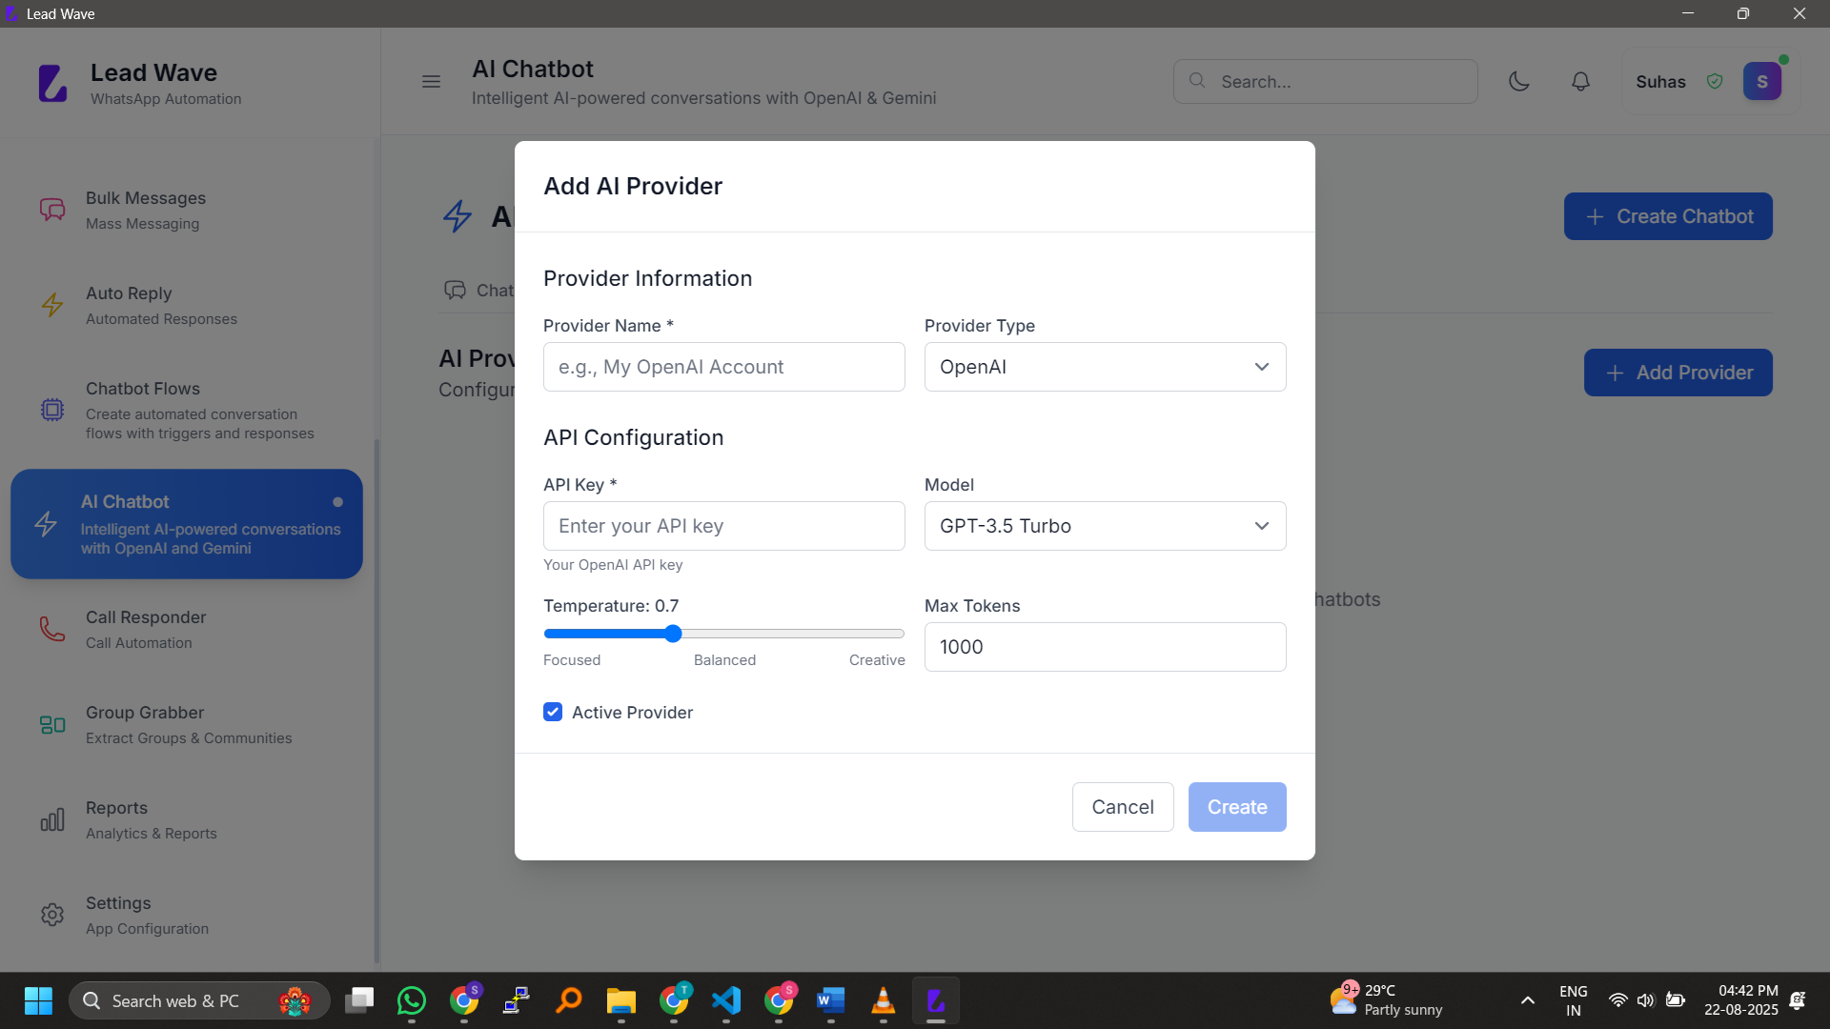Open Call Responder phone icon
The width and height of the screenshot is (1830, 1029).
[52, 629]
